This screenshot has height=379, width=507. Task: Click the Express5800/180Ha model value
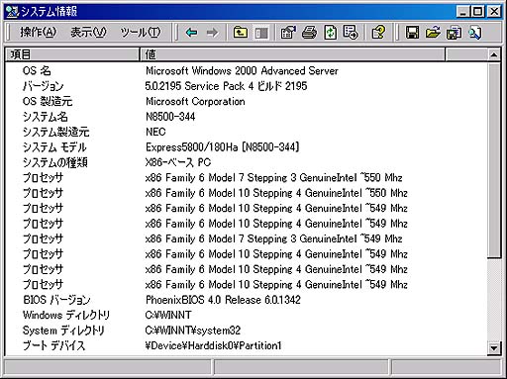[x=222, y=147]
